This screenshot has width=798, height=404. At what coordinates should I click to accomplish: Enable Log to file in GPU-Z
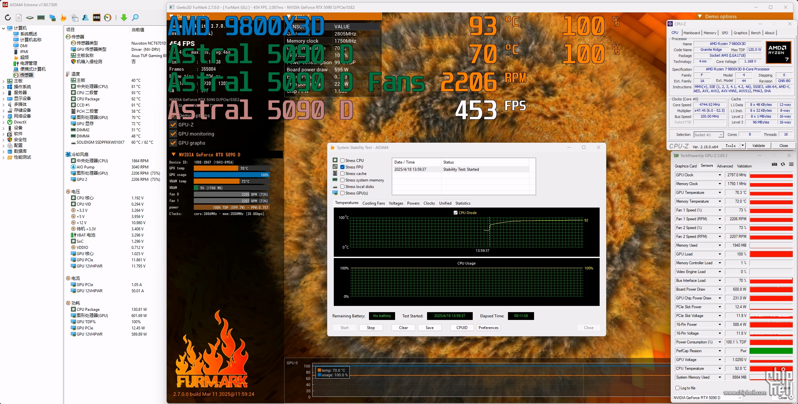click(677, 388)
